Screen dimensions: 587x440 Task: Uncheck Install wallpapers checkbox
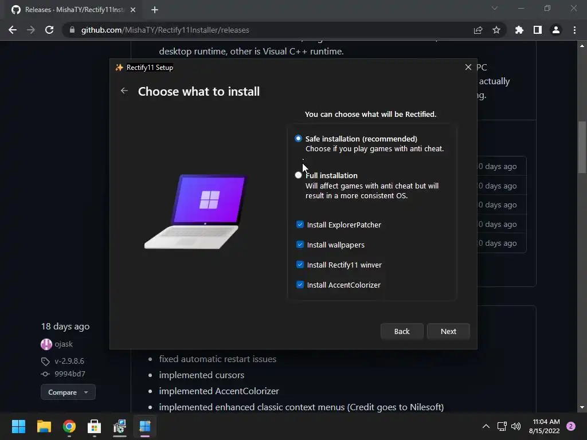[x=300, y=245]
